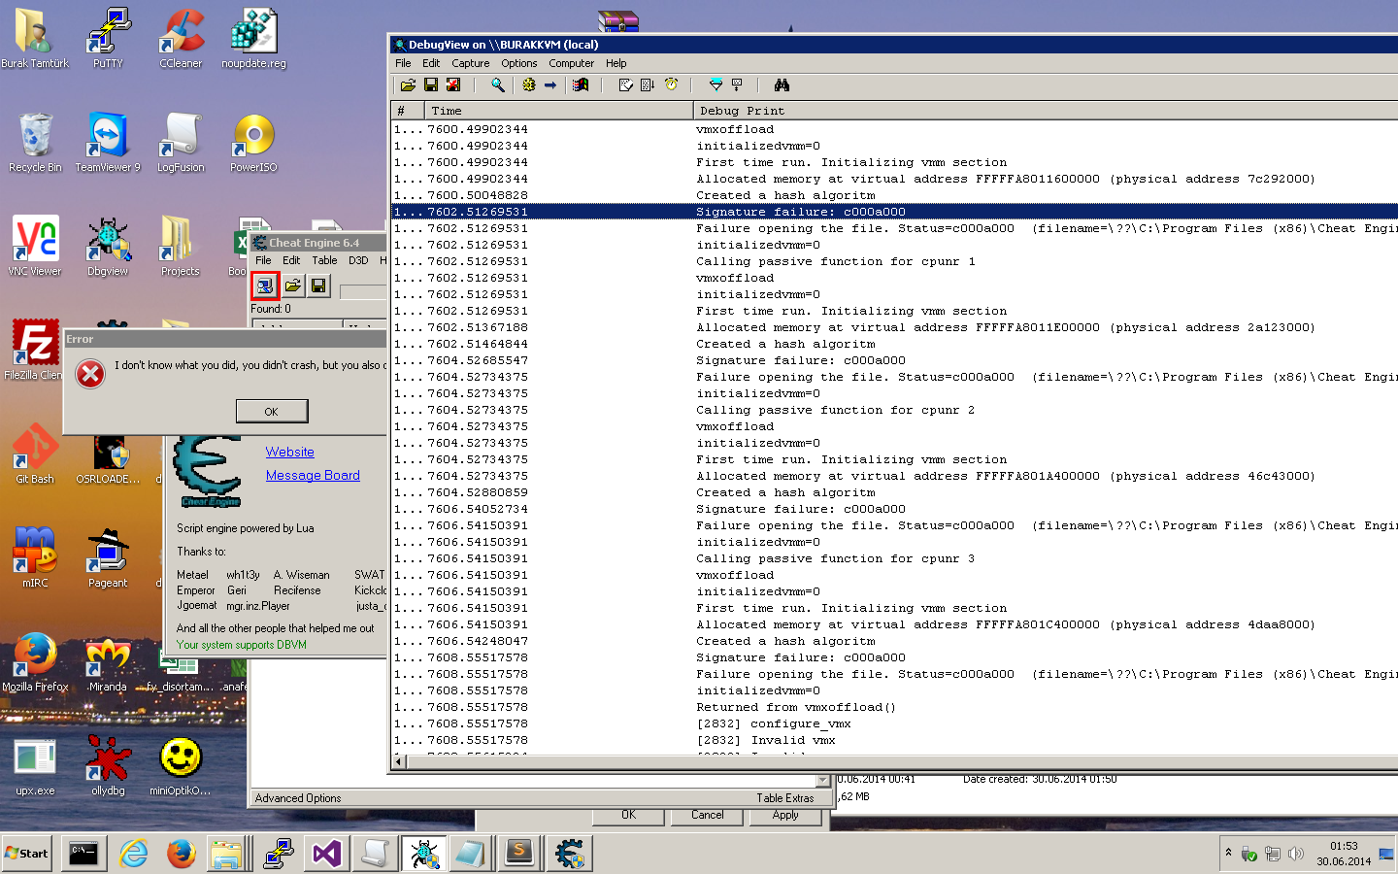Click Cheat Engine's open process icon

[265, 286]
